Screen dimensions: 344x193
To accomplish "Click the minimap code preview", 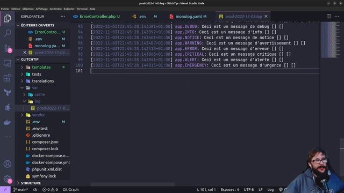I will [331, 39].
